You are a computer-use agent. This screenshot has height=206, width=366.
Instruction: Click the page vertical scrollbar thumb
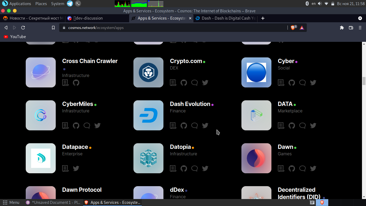click(x=364, y=81)
